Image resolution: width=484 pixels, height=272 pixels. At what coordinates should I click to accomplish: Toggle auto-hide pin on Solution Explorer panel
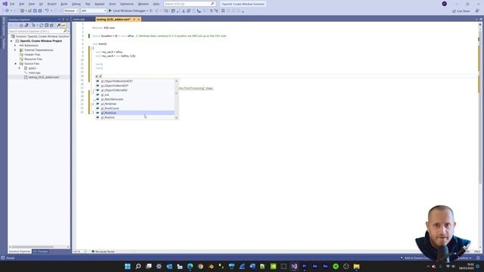pyautogui.click(x=64, y=20)
